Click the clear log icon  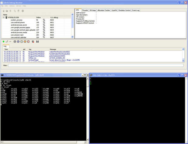pos(33,42)
